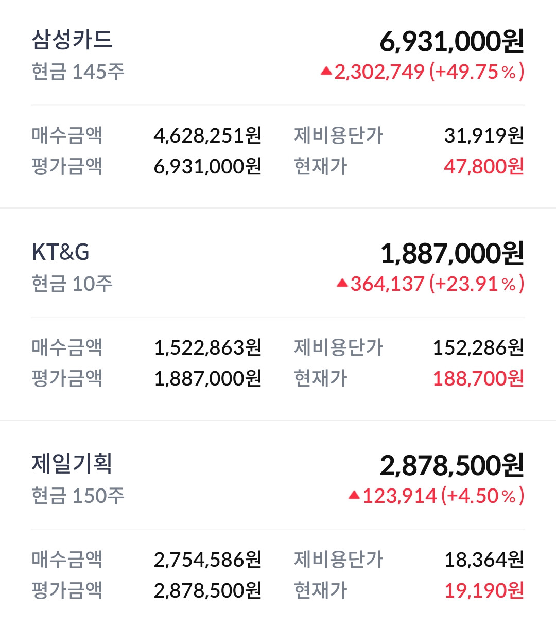The image size is (556, 629).
Task: Tap the red gain triangle for KT&G
Action: pyautogui.click(x=342, y=283)
